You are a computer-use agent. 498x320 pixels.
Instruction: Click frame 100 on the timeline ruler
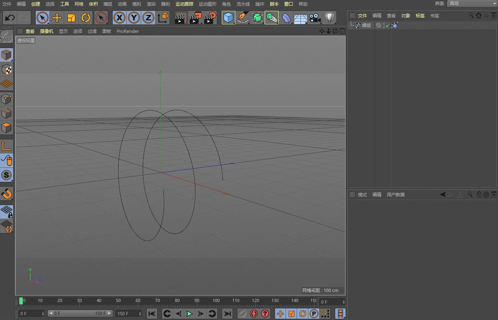(x=216, y=300)
